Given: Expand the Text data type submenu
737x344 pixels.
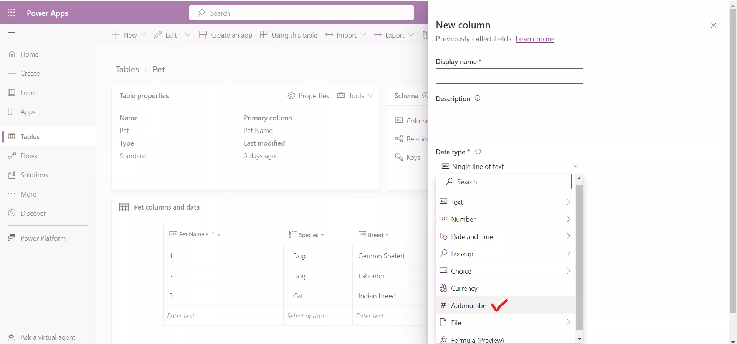Looking at the screenshot, I should click(x=568, y=202).
